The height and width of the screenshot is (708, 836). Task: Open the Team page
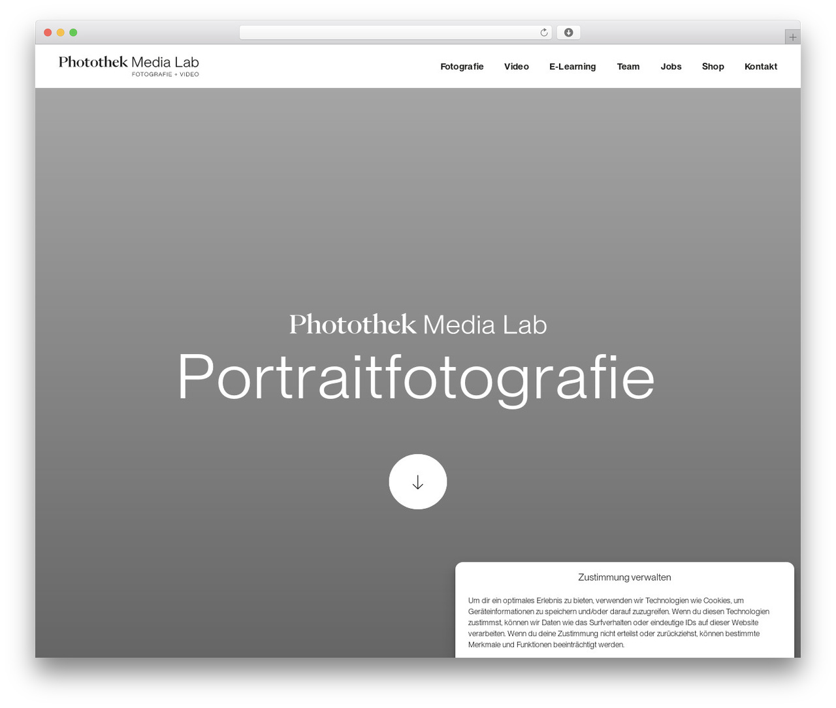click(628, 67)
